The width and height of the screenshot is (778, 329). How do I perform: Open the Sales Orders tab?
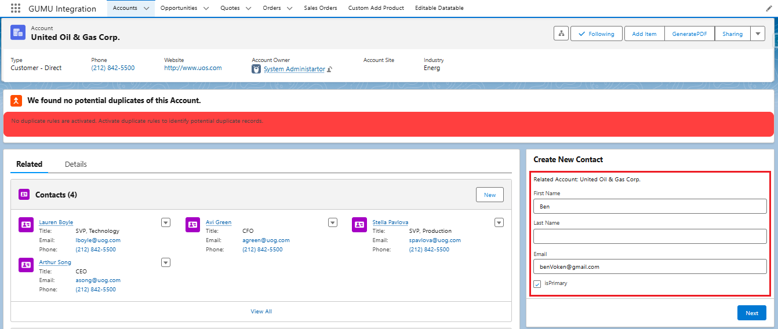[x=321, y=8]
